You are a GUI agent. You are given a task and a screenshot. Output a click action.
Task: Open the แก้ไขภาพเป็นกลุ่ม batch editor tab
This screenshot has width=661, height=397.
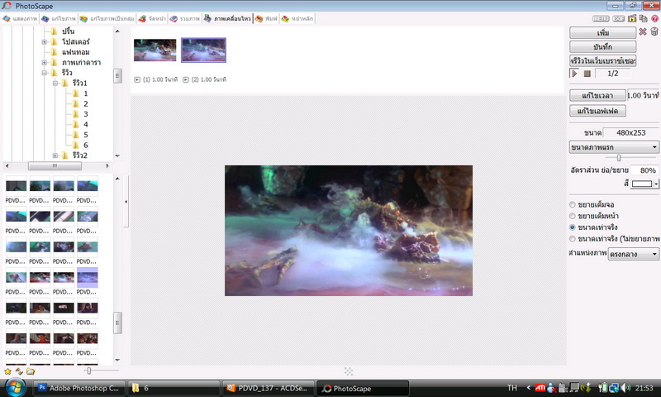[x=107, y=18]
